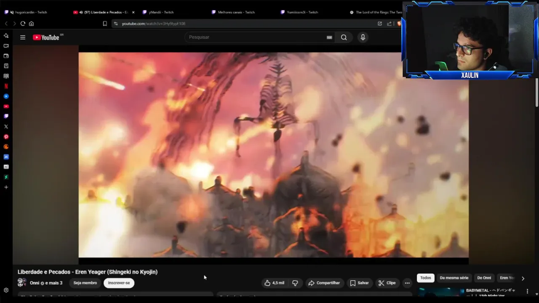Image resolution: width=539 pixels, height=303 pixels.
Task: Select the Da mesma série chip
Action: [x=454, y=278]
